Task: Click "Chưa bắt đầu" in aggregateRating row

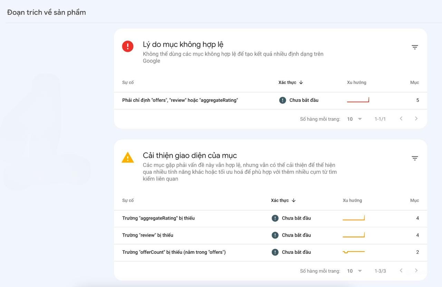Action: pyautogui.click(x=296, y=218)
